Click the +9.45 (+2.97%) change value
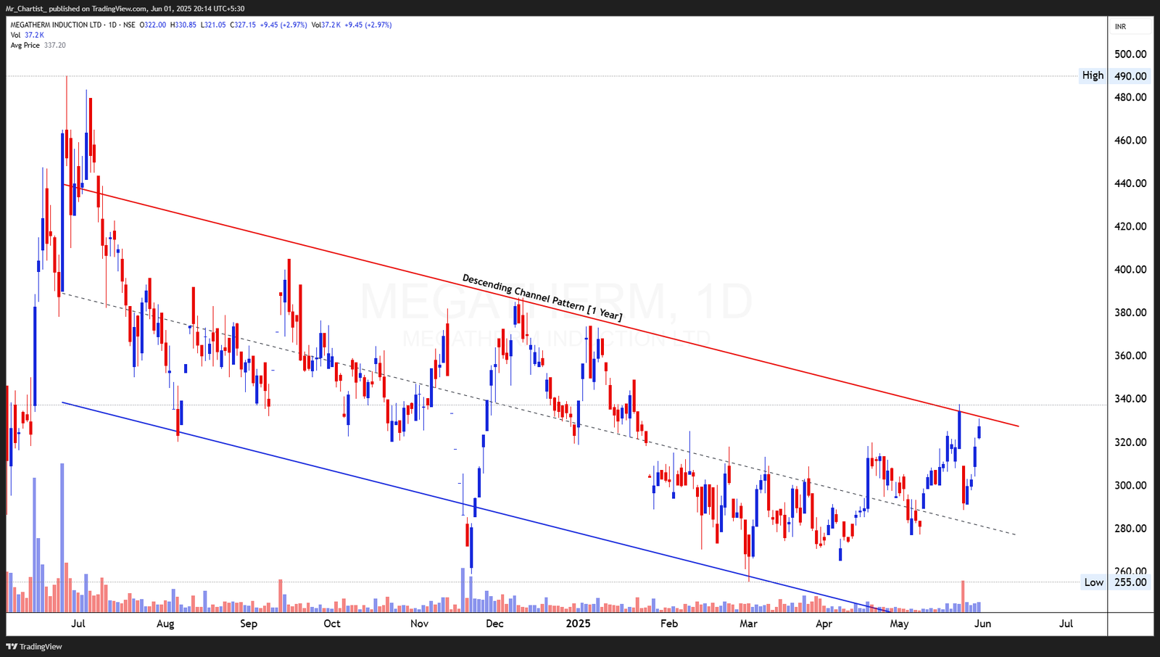The image size is (1160, 657). [283, 24]
